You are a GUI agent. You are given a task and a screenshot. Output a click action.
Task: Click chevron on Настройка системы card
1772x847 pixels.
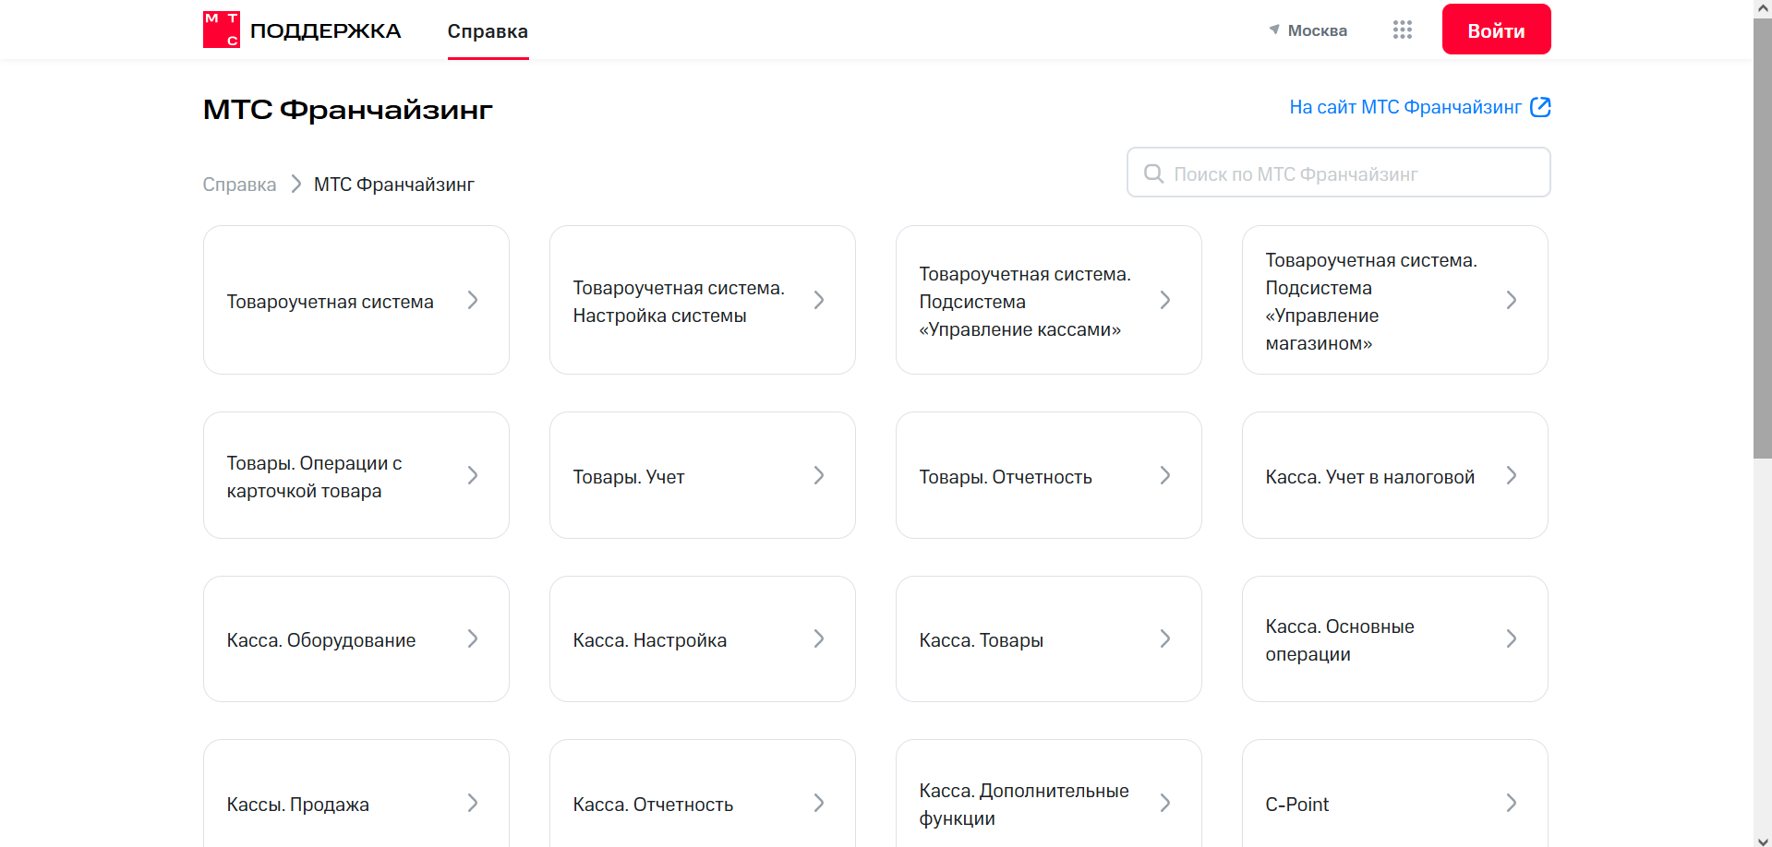pos(819,300)
